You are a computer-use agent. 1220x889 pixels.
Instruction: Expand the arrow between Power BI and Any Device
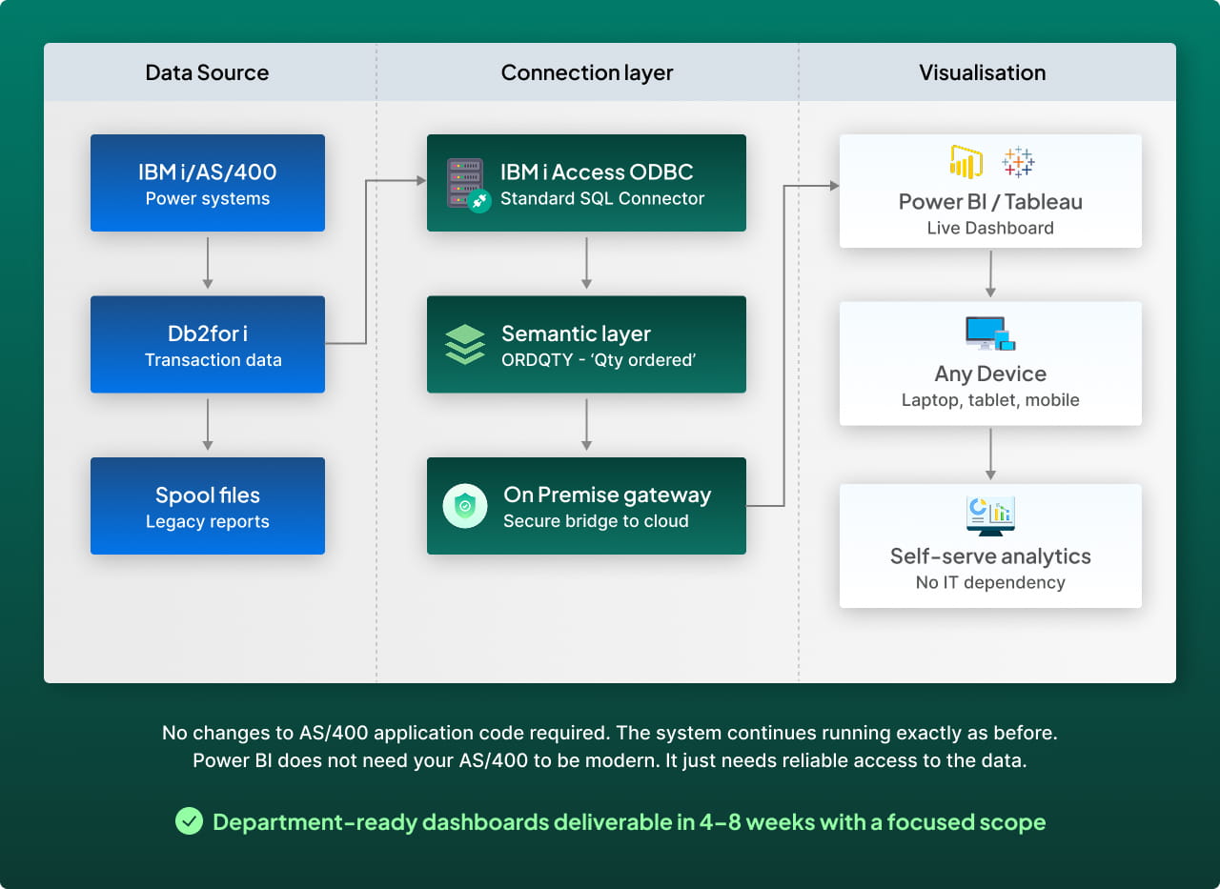[x=991, y=275]
